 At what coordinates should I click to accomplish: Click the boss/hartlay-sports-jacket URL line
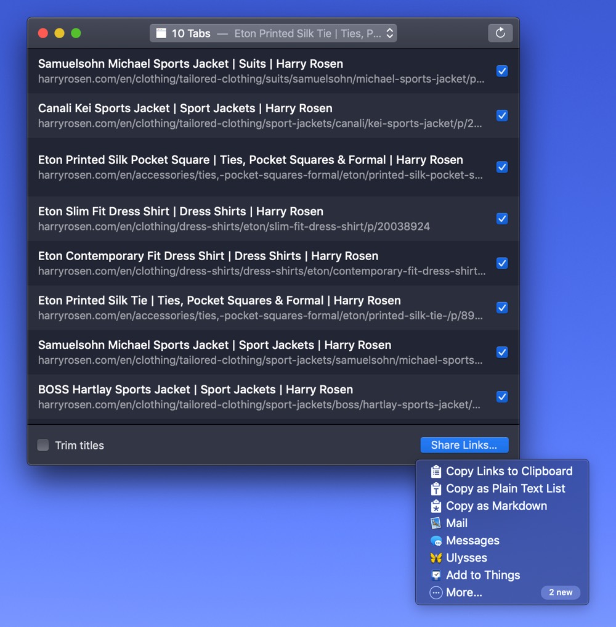coord(259,404)
